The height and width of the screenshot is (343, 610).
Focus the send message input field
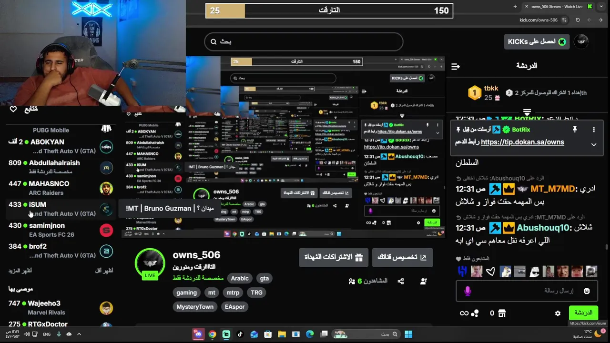pos(527,291)
